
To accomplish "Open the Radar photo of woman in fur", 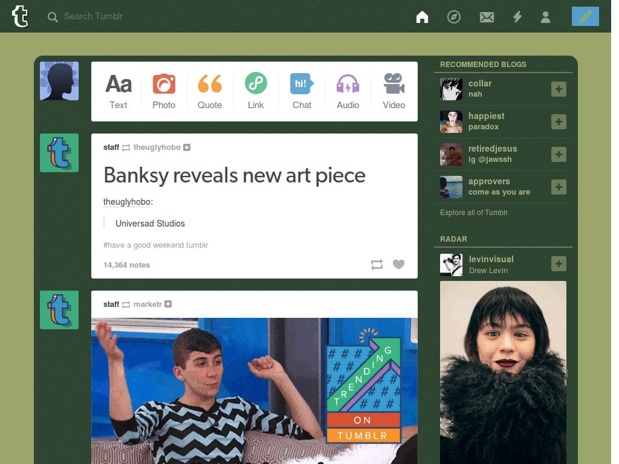I will [x=503, y=372].
